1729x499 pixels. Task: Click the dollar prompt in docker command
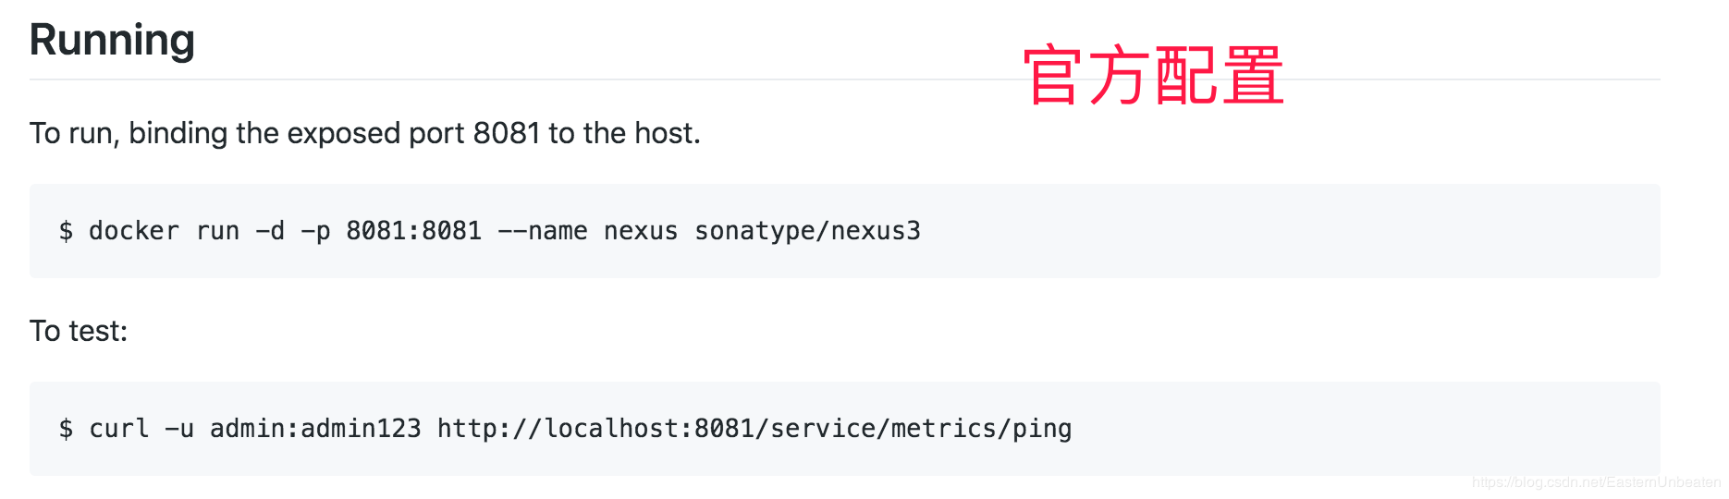click(66, 231)
